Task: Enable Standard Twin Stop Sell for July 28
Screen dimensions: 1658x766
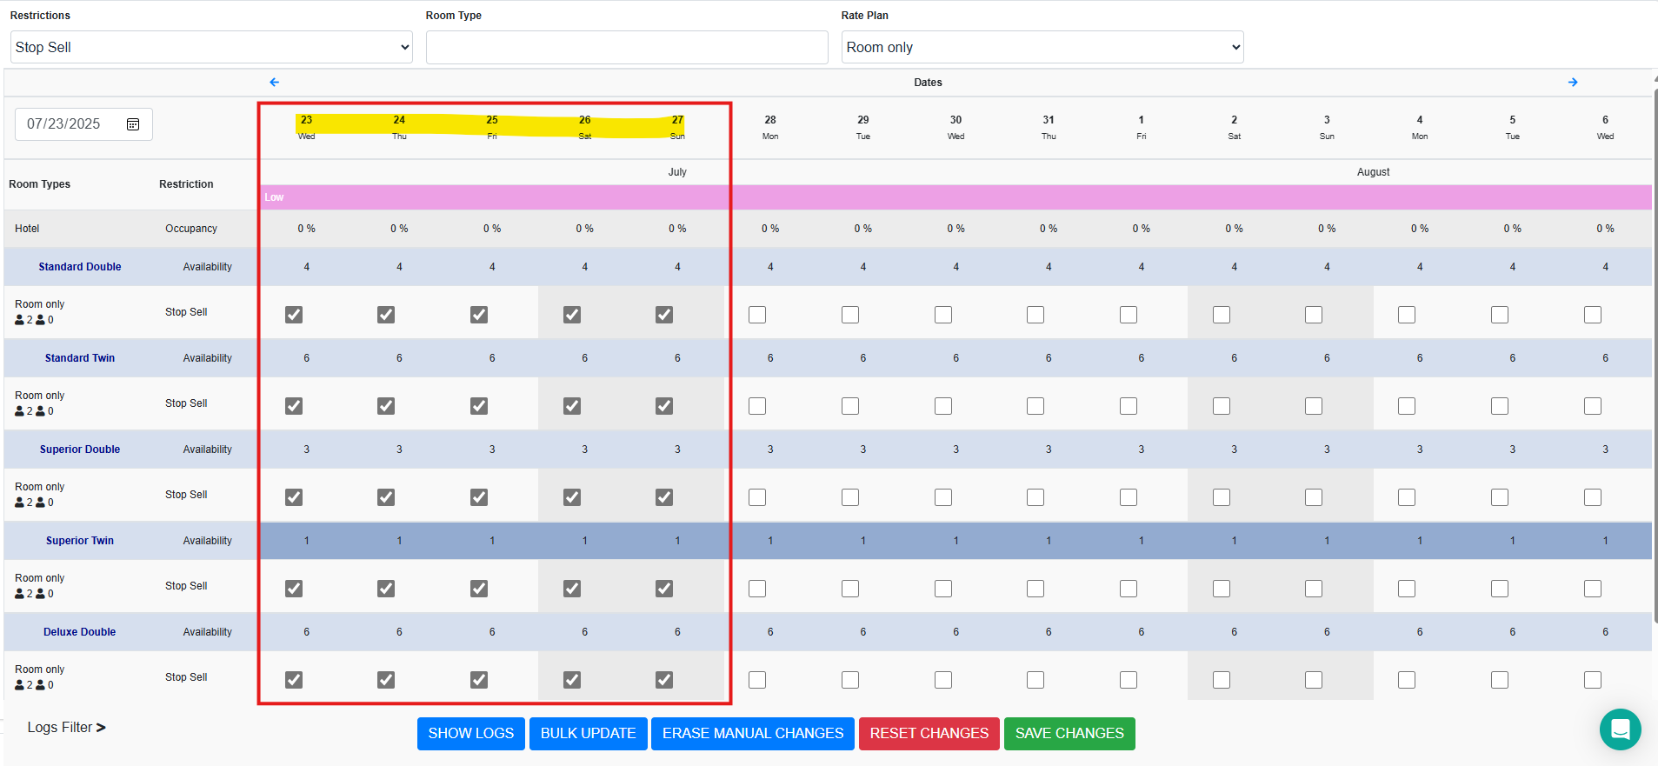Action: click(x=757, y=406)
